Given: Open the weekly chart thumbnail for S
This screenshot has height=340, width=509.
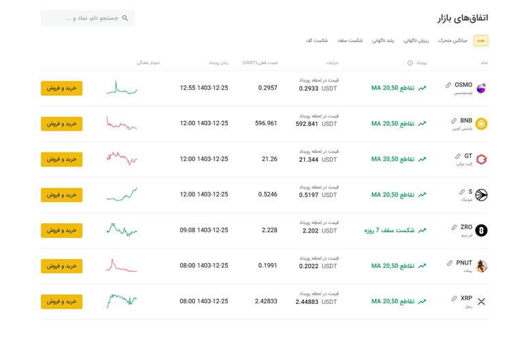Looking at the screenshot, I should point(122,194).
